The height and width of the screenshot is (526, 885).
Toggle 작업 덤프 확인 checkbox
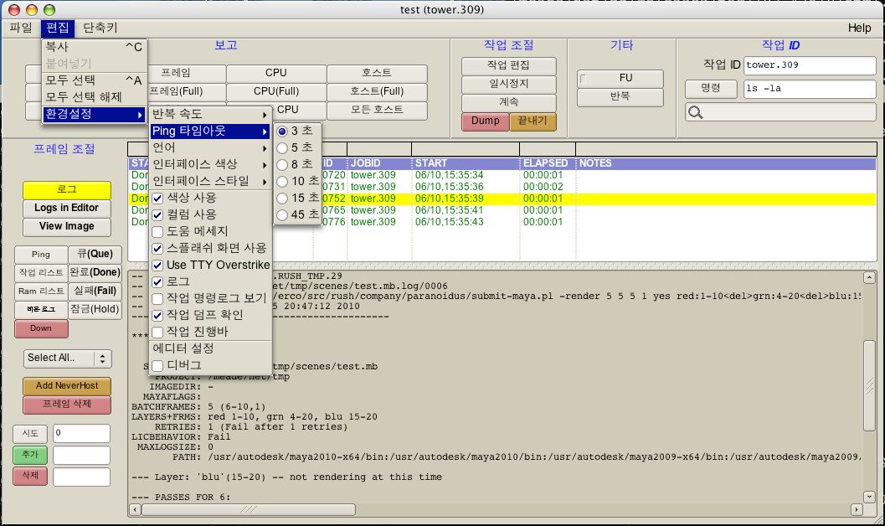coord(157,316)
